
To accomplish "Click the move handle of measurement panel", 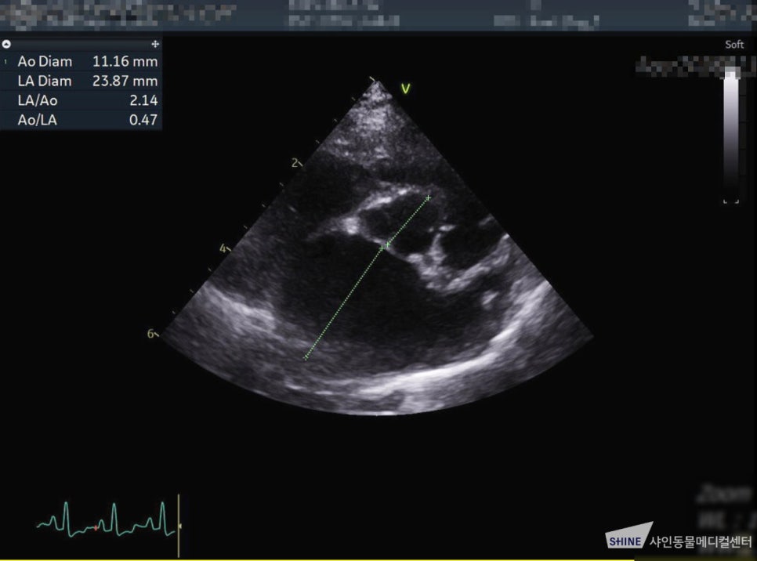I will (155, 44).
